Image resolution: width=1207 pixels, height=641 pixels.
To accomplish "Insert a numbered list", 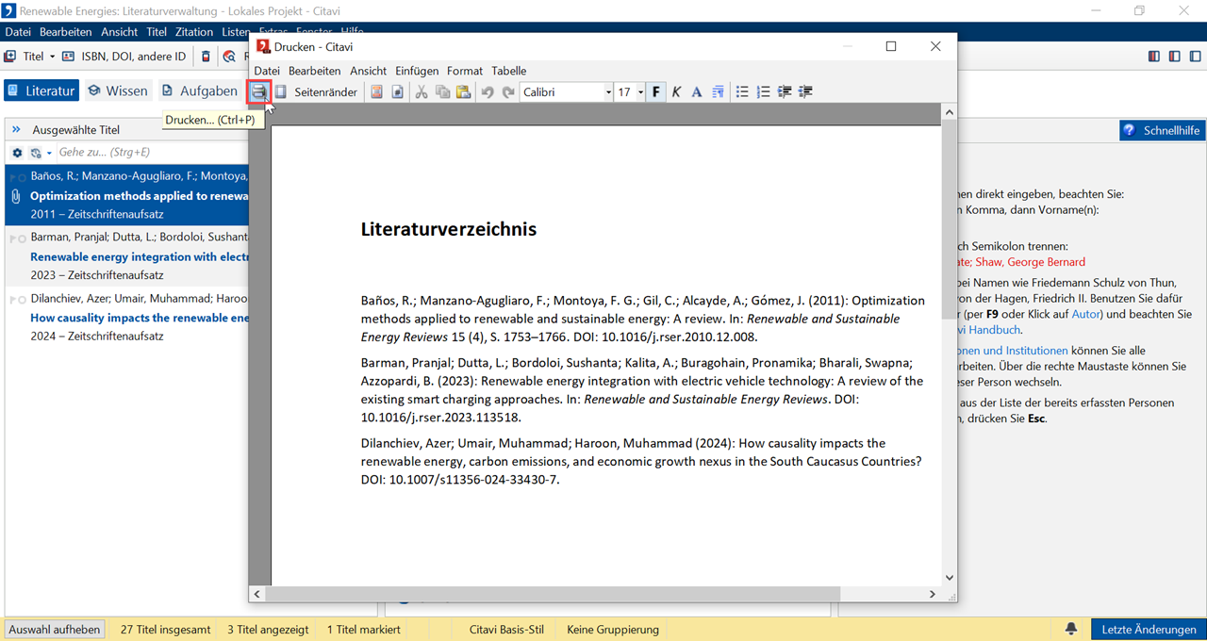I will (763, 91).
